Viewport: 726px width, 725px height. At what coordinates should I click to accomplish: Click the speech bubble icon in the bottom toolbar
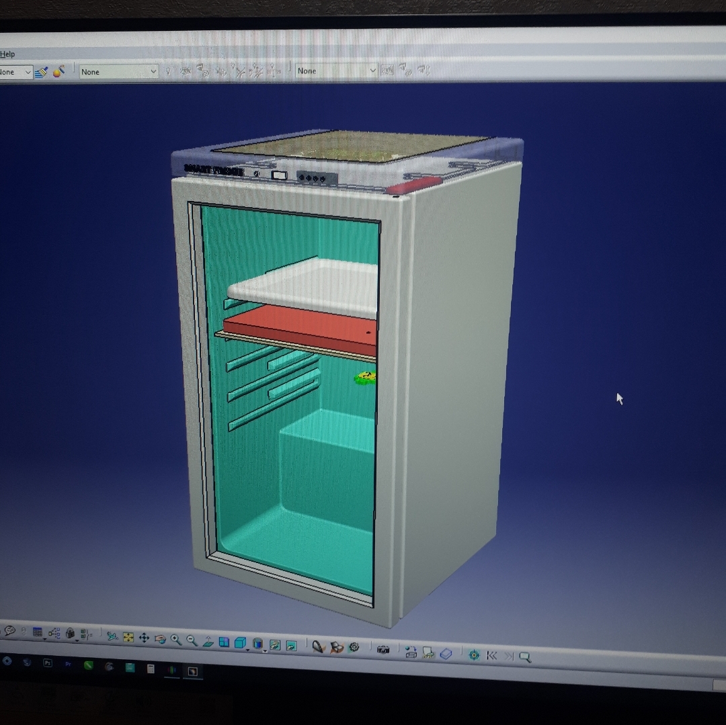tap(9, 630)
